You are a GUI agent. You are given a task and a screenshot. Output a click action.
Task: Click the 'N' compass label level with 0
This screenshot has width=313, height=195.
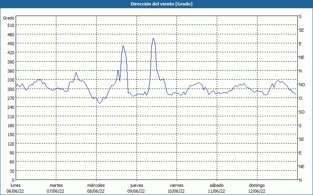click(300, 180)
